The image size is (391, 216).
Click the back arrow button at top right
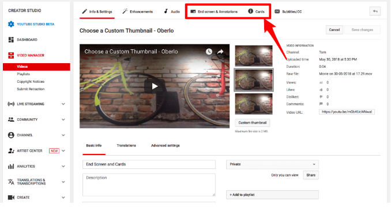[x=375, y=11]
